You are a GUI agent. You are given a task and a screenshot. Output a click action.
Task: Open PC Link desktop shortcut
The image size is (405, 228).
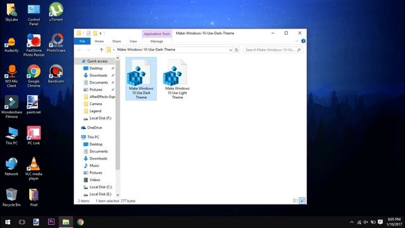[x=34, y=136]
